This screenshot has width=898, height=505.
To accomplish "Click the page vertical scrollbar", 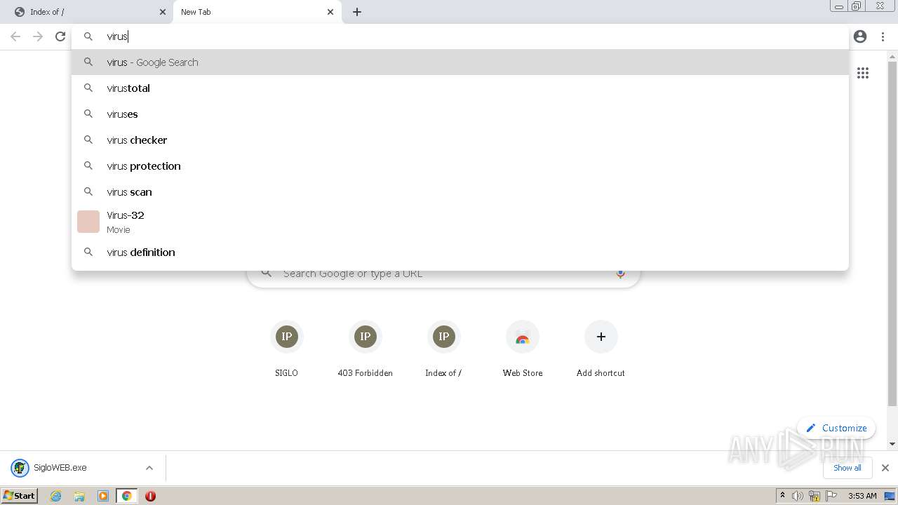I will [892, 232].
